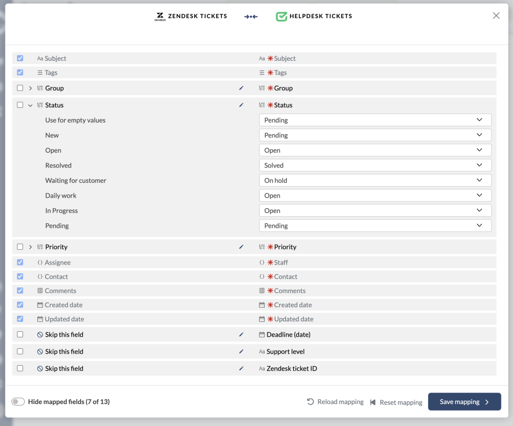
Task: Uncheck the Comments field checkbox
Action: (20, 290)
